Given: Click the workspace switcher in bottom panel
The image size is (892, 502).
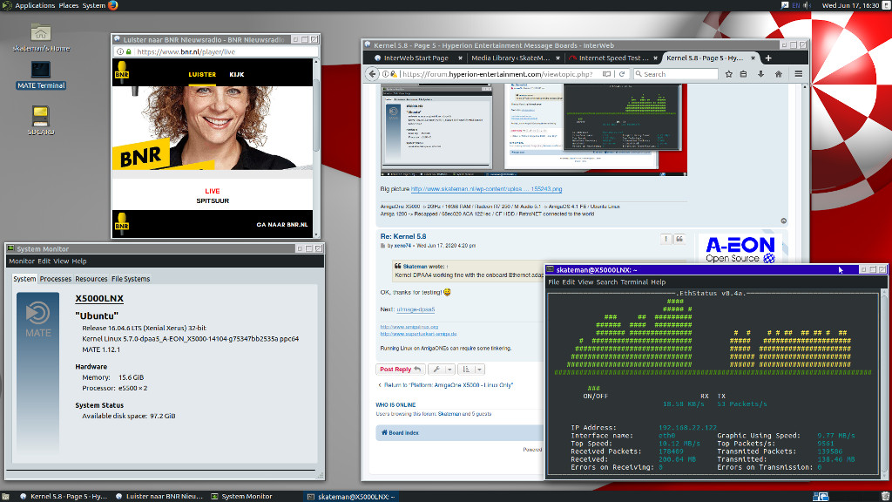Looking at the screenshot, I should coord(821,496).
